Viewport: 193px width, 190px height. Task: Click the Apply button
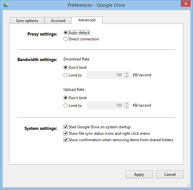[x=139, y=174]
